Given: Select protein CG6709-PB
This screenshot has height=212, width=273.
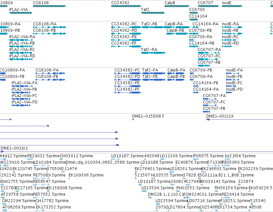Looking at the screenshot, I should click(201, 70).
